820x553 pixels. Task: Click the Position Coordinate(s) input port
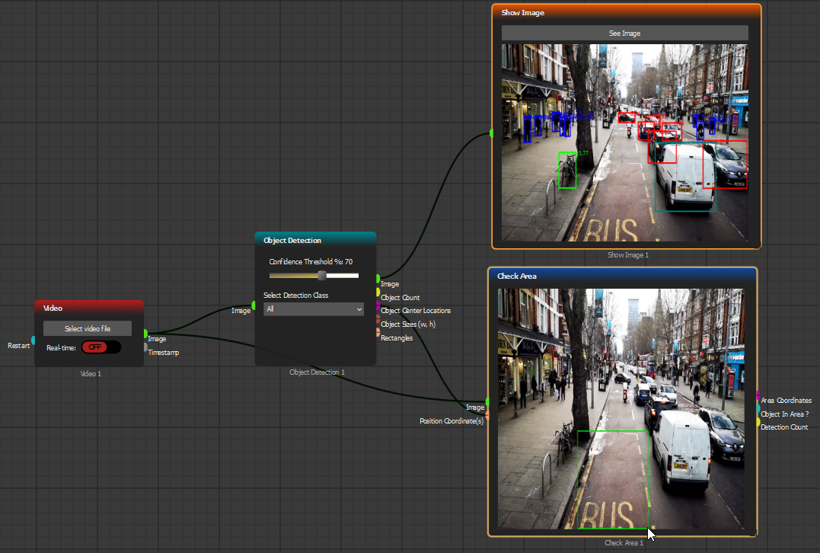tap(487, 415)
